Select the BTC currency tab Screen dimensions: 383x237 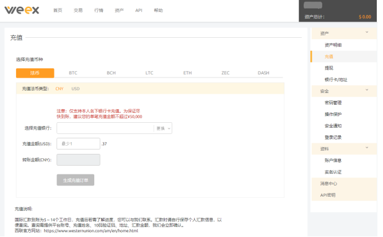(73, 73)
